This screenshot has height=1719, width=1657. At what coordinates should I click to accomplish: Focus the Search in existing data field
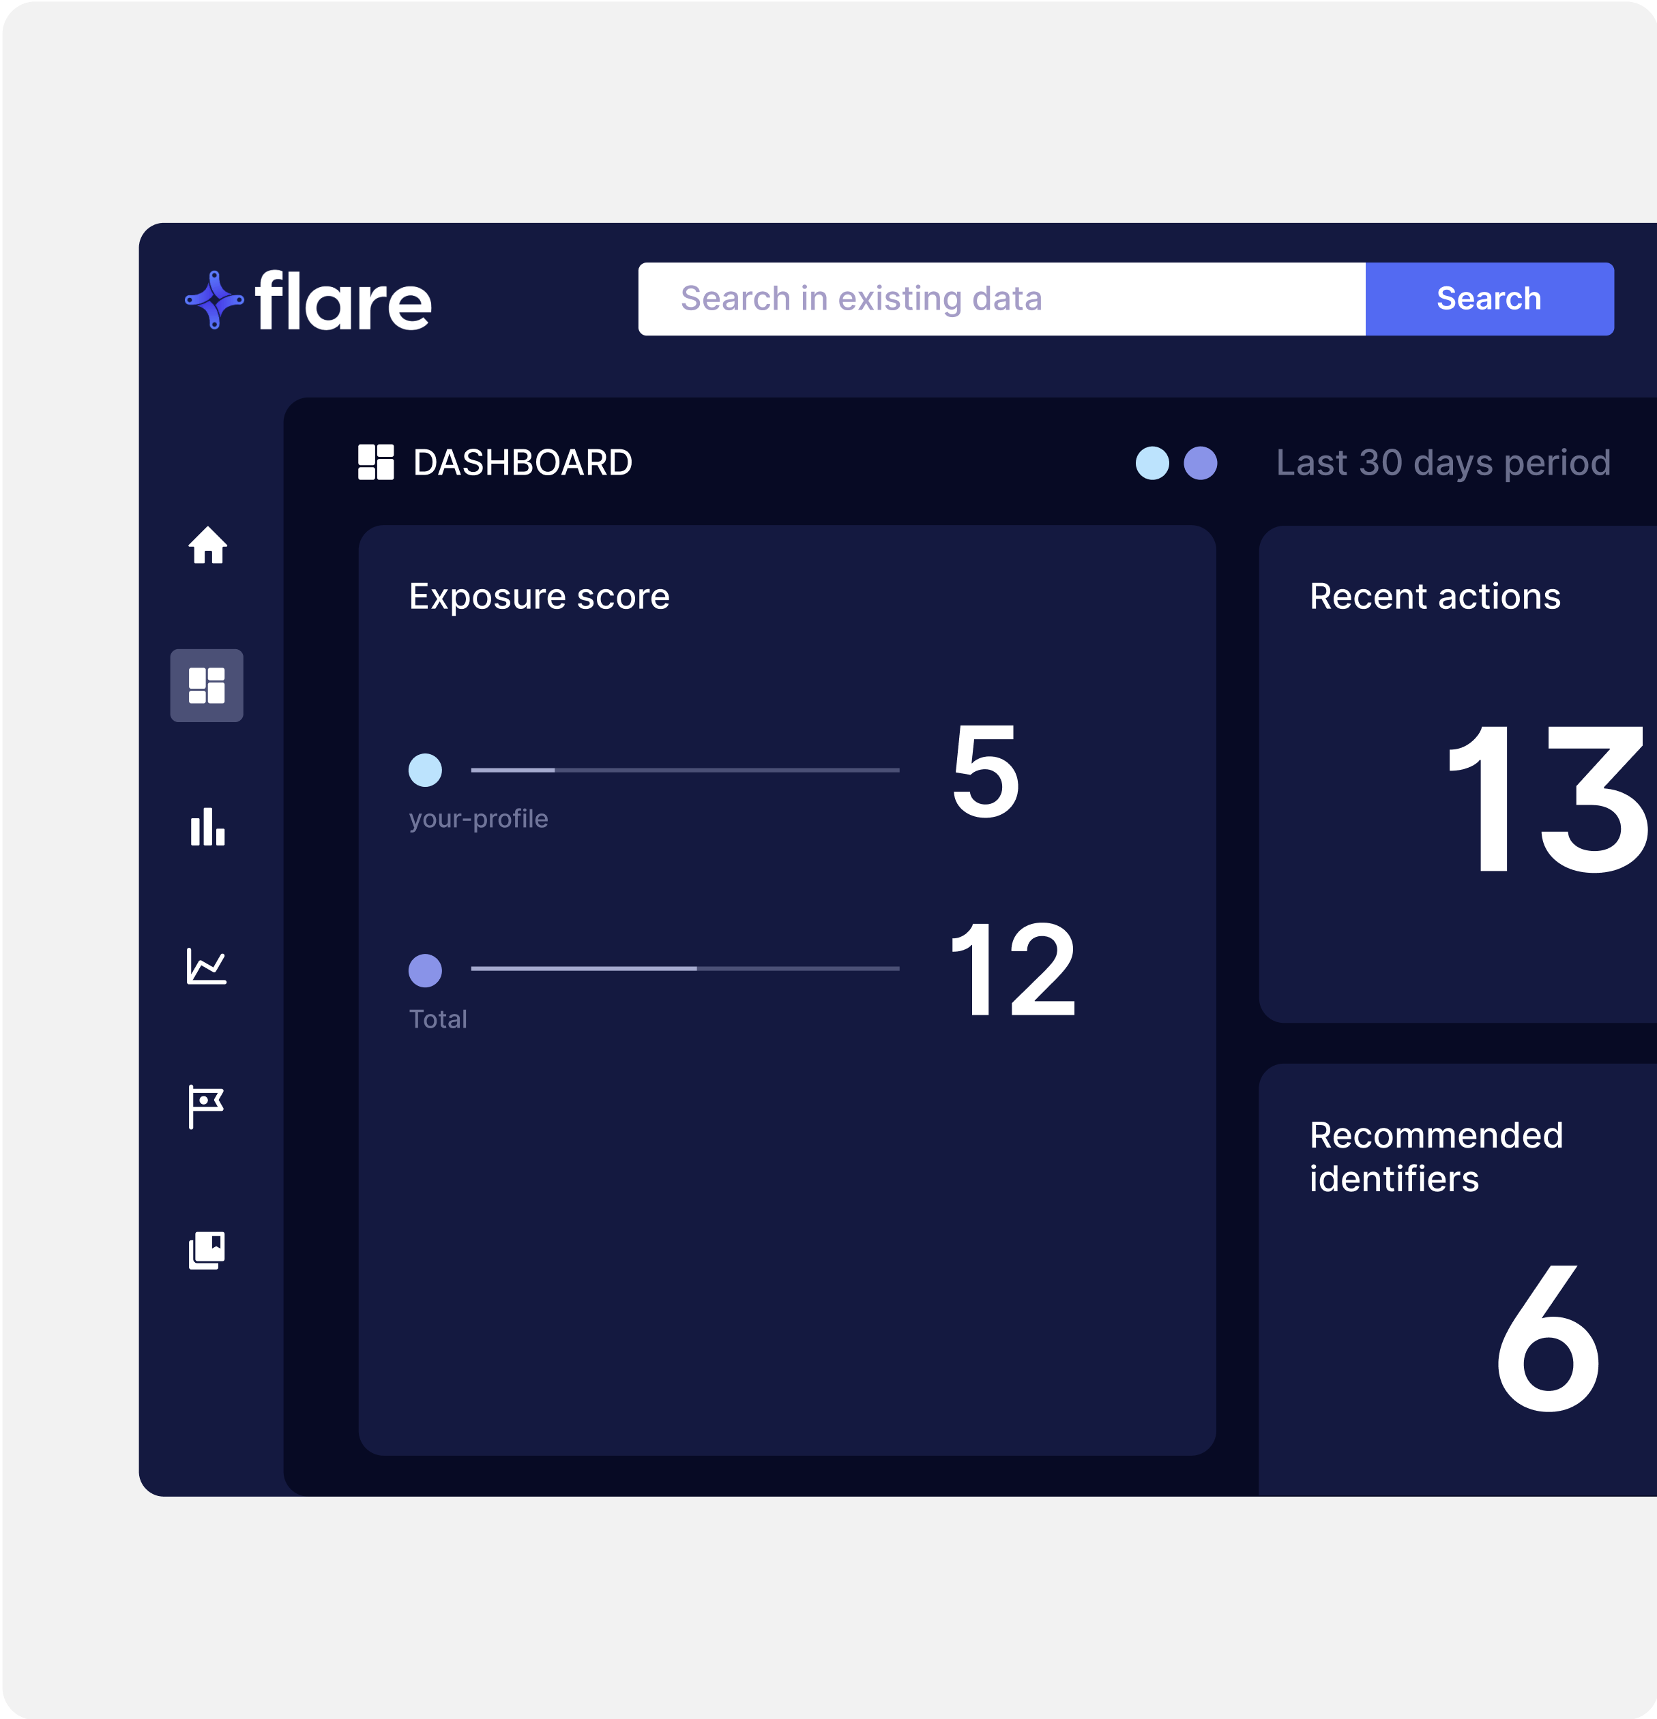pyautogui.click(x=1001, y=299)
